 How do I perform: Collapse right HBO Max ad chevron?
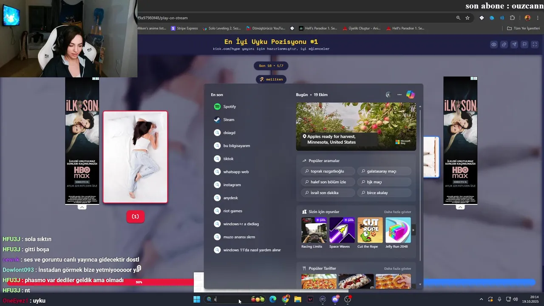point(460,207)
